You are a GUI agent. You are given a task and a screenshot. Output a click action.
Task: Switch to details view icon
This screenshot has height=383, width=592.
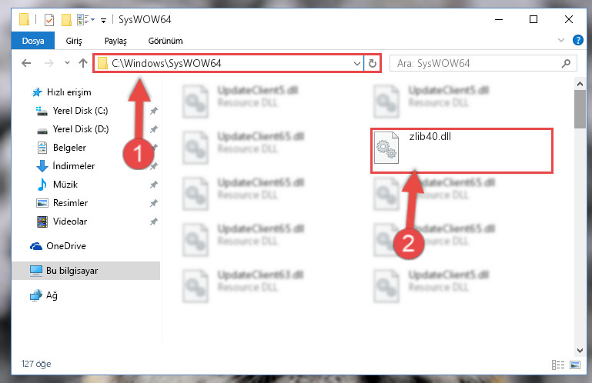click(x=557, y=365)
